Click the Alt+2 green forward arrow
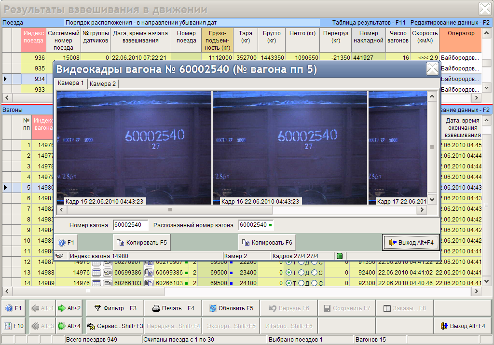Viewport: 494px width, 345px height. point(69,308)
